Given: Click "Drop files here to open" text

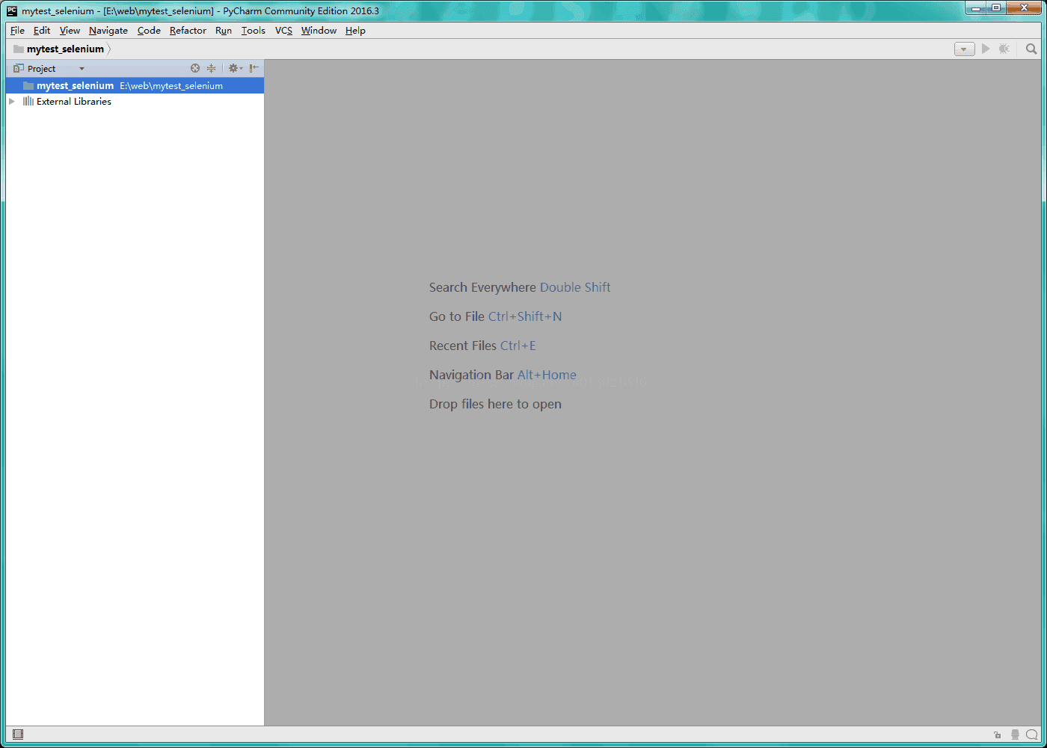Looking at the screenshot, I should (495, 404).
